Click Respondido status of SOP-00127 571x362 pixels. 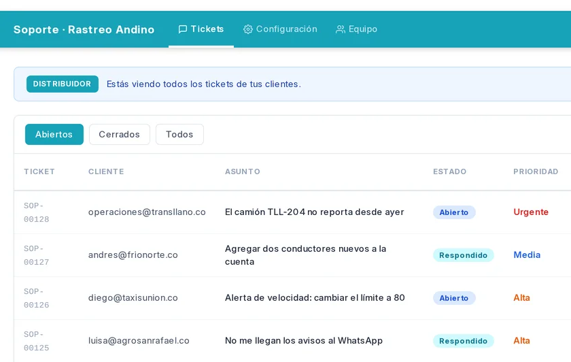pos(463,255)
